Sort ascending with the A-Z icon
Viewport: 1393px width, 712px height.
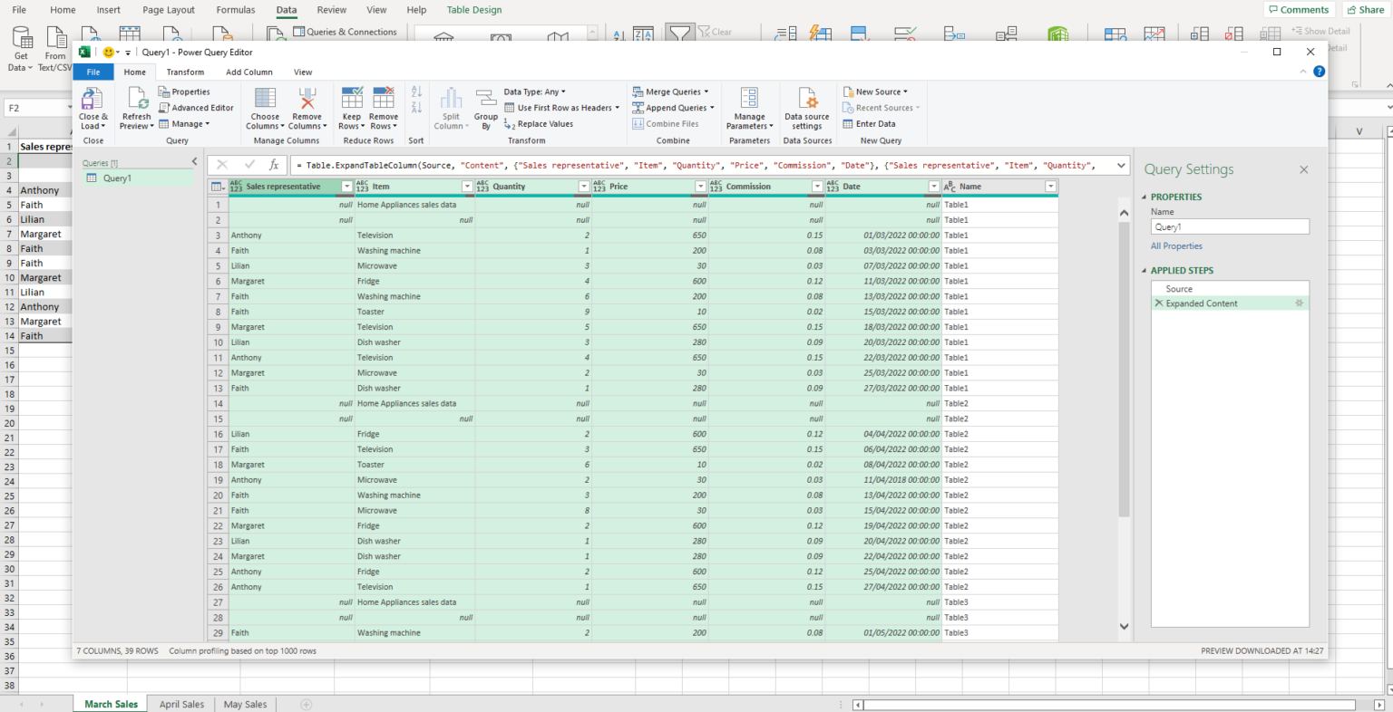416,91
